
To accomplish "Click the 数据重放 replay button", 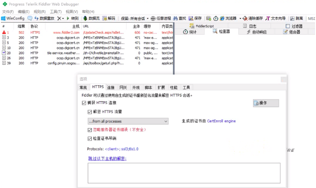I will click(x=45, y=19).
